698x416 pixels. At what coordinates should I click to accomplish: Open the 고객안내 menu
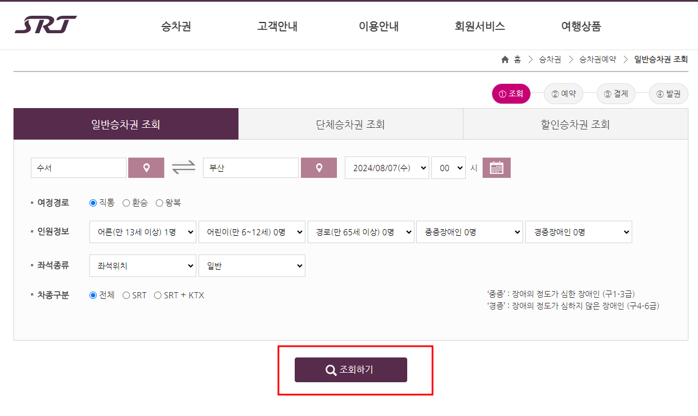[x=276, y=25]
